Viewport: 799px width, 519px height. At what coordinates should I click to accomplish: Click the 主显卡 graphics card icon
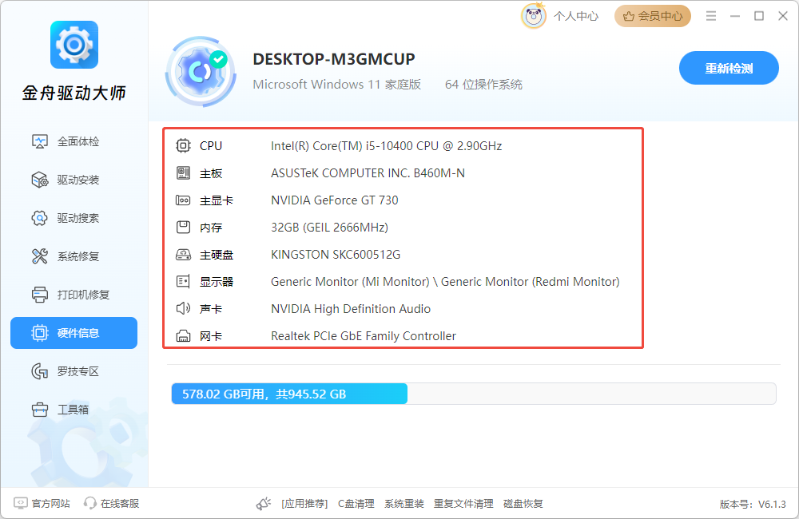click(x=184, y=200)
